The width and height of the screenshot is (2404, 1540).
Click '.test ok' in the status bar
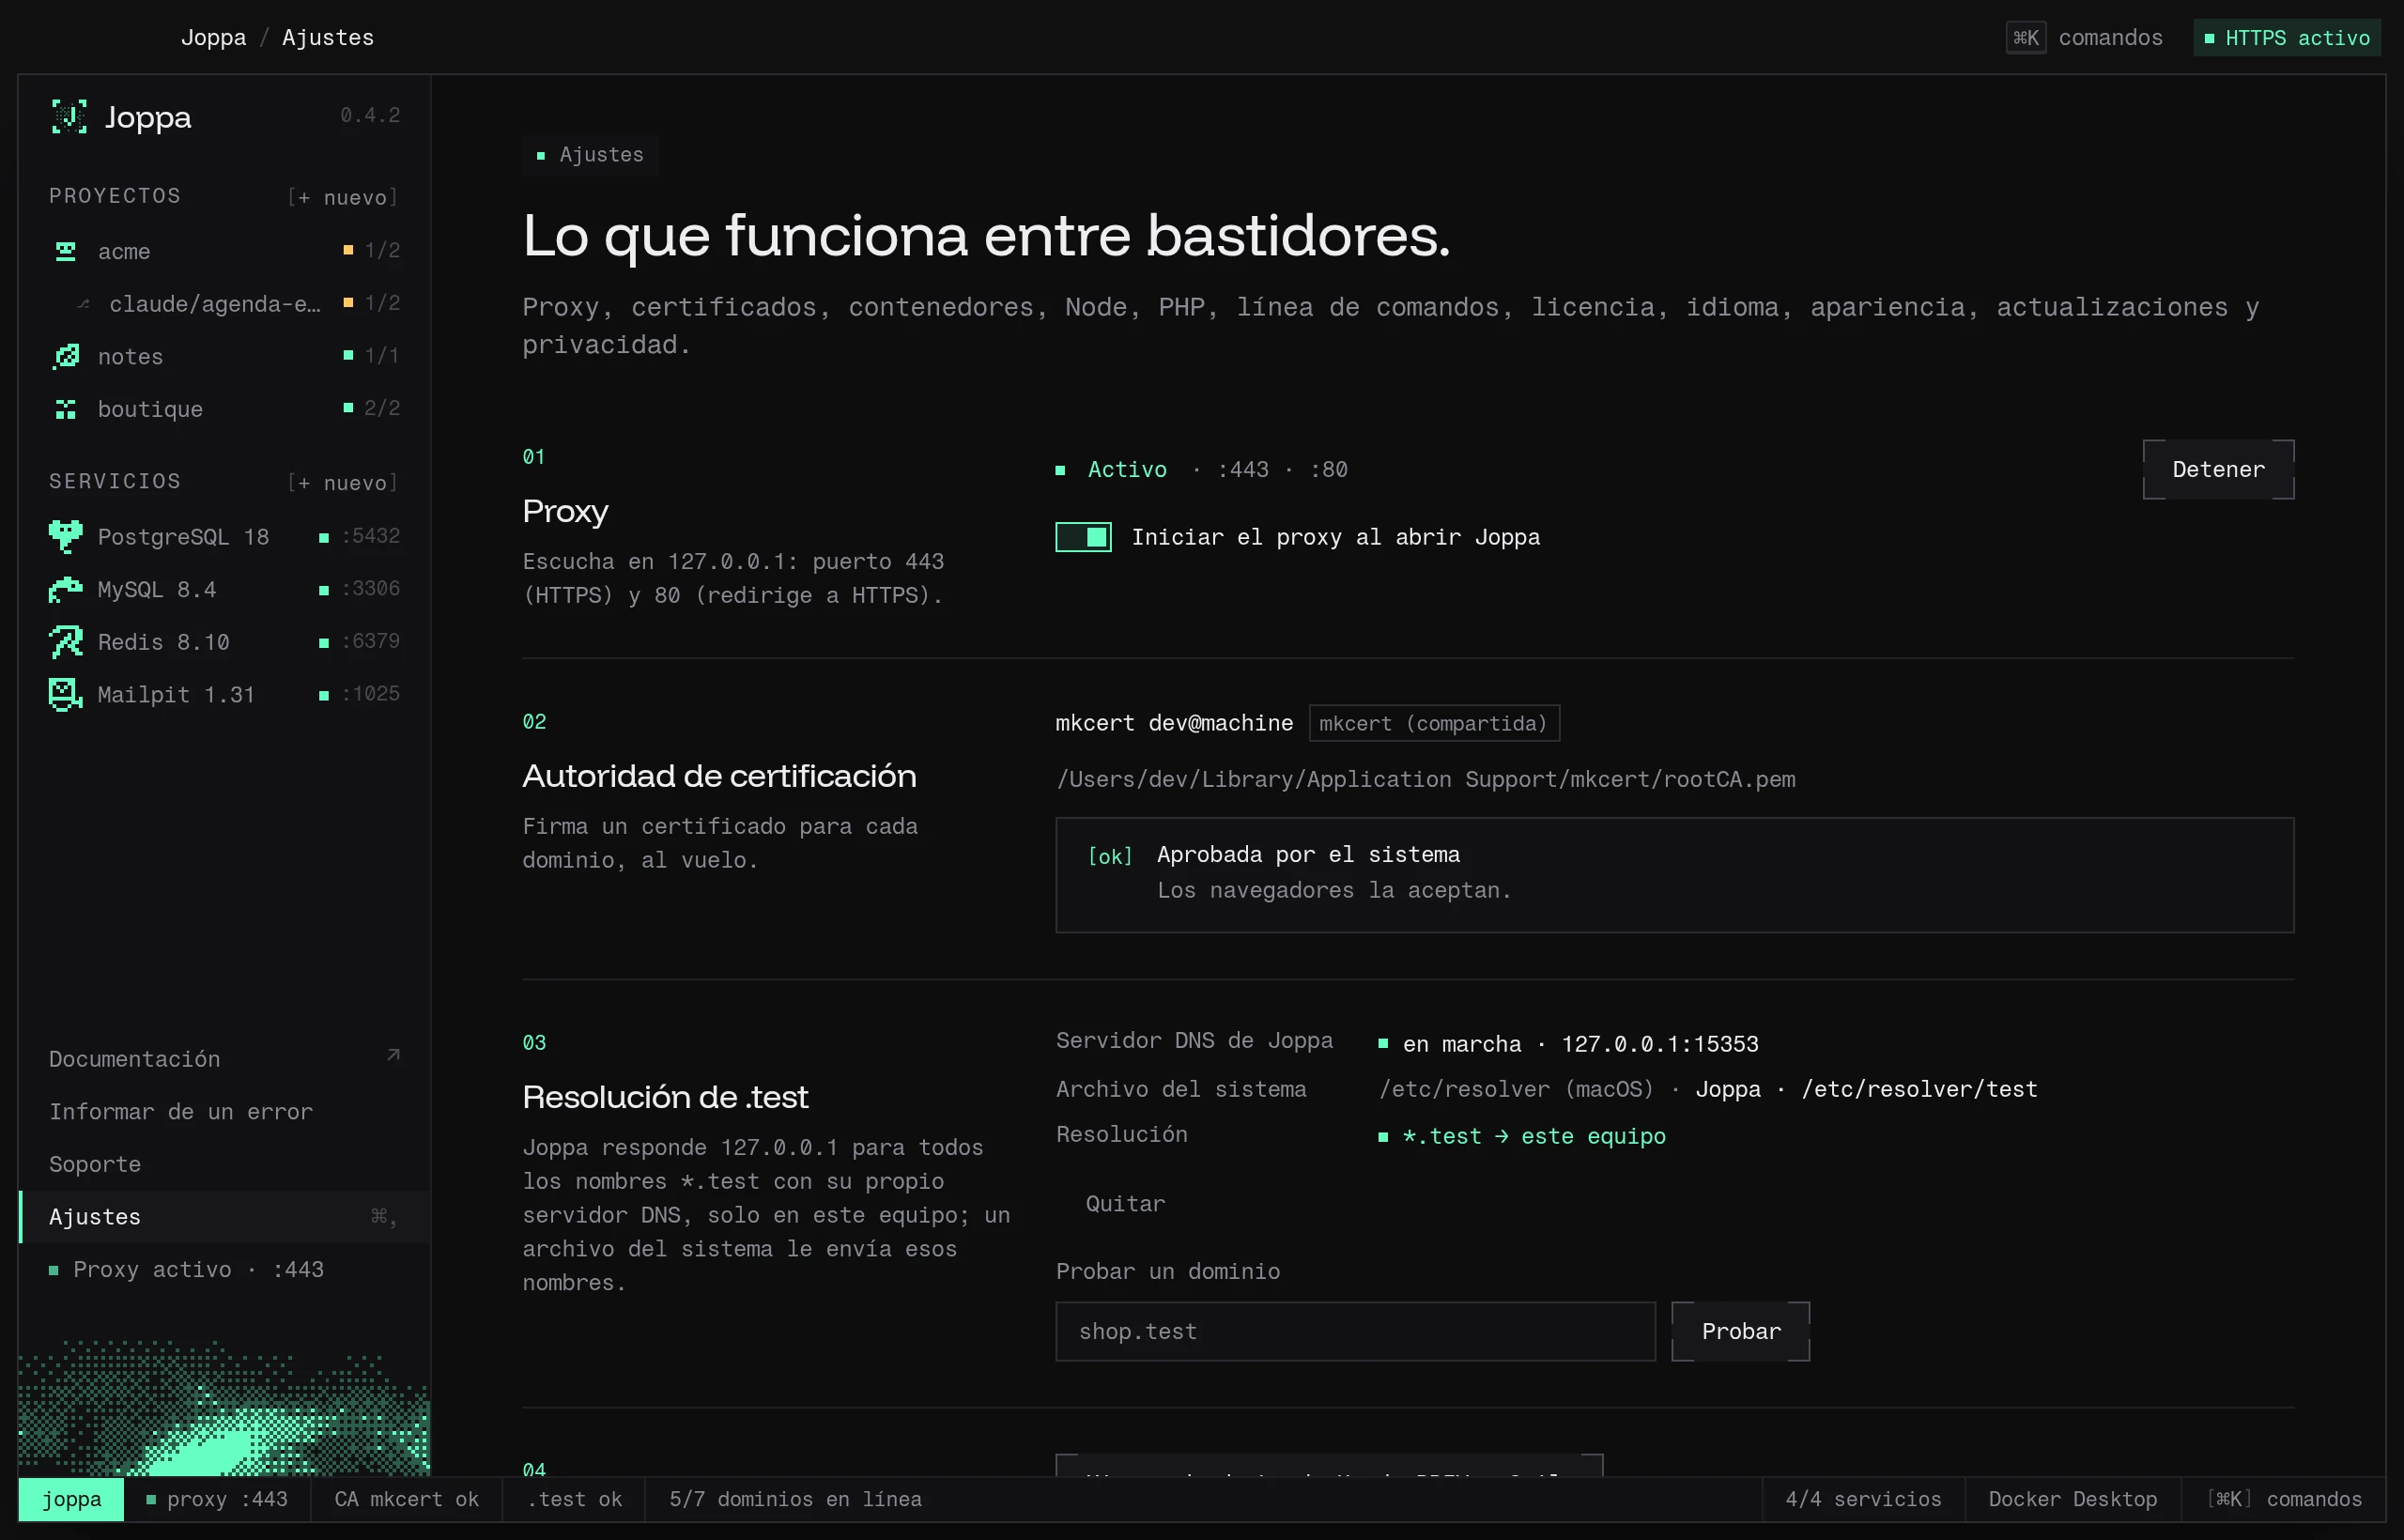tap(574, 1499)
